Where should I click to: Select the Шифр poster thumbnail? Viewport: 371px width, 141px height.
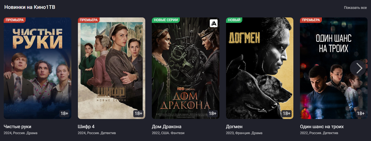pyautogui.click(x=112, y=68)
